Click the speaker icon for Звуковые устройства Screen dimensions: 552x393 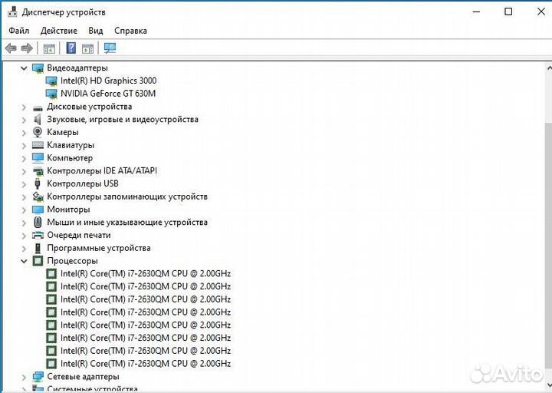pos(38,120)
